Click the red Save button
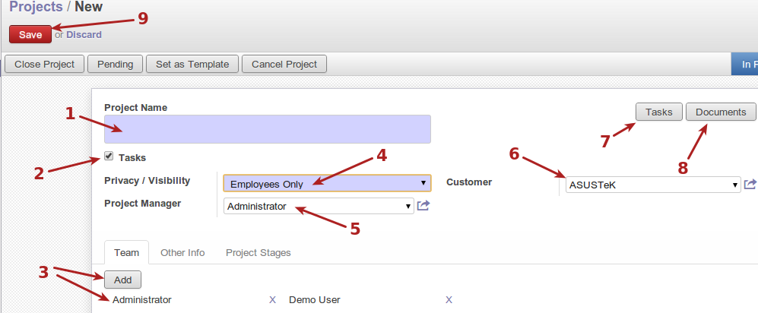Screen dimensions: 758x313 [30, 34]
